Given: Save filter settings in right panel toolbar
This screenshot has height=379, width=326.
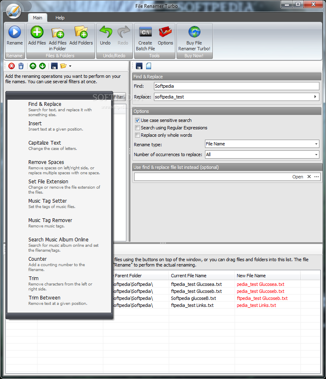Looking at the screenshot, I should pyautogui.click(x=139, y=66).
